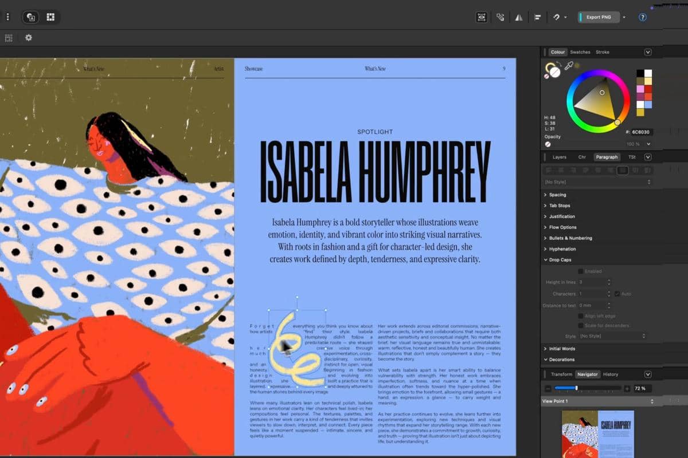Switch to the Transform tab
This screenshot has width=688, height=458.
(561, 374)
